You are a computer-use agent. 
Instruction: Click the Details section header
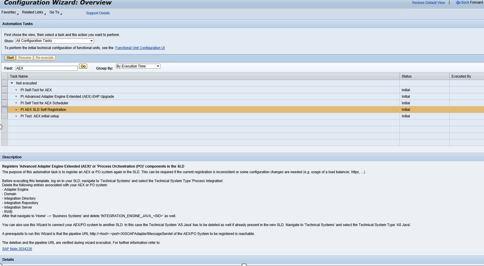(242, 260)
